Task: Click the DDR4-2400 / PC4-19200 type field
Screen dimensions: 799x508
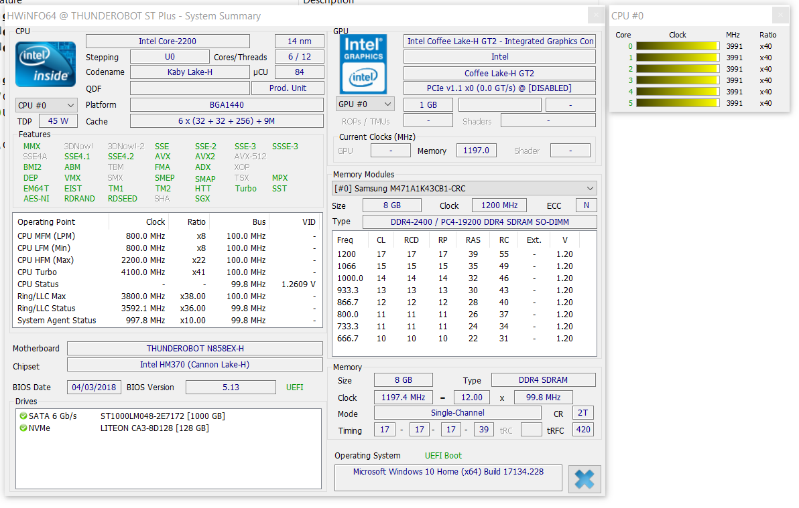Action: pos(479,222)
